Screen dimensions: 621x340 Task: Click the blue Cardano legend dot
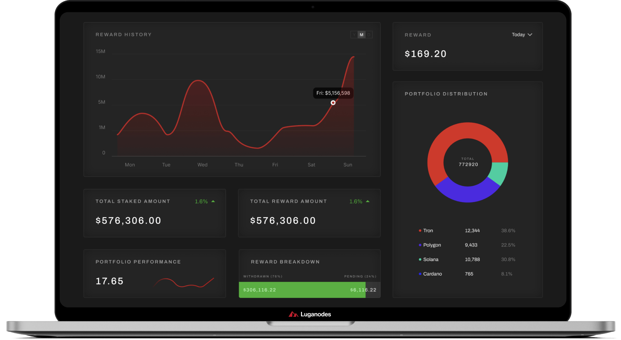pos(420,274)
